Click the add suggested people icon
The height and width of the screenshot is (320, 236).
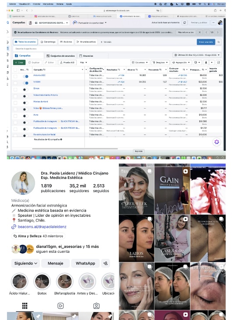pyautogui.click(x=105, y=263)
